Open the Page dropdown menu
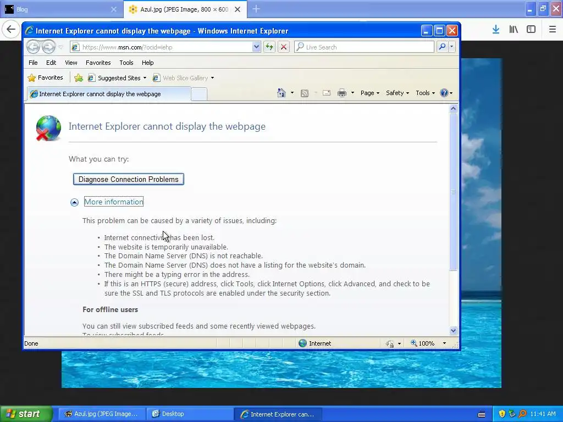The height and width of the screenshot is (422, 563). coord(370,93)
